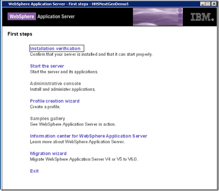
Task: Launch the Migration wizard link
Action: click(x=48, y=154)
